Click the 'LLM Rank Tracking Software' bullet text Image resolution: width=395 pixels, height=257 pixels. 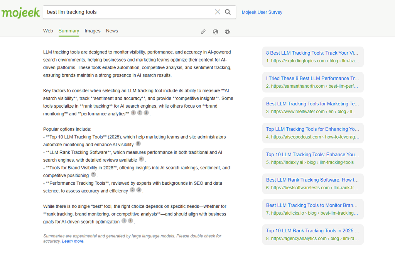point(133,156)
